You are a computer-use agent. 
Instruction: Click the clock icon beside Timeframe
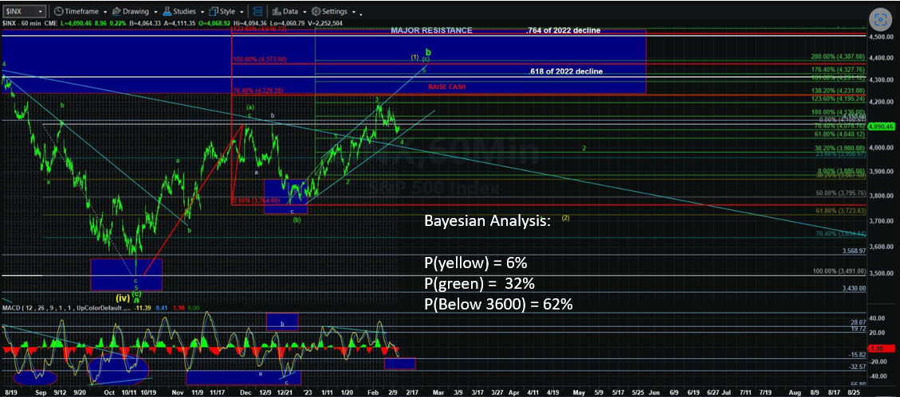pos(59,12)
